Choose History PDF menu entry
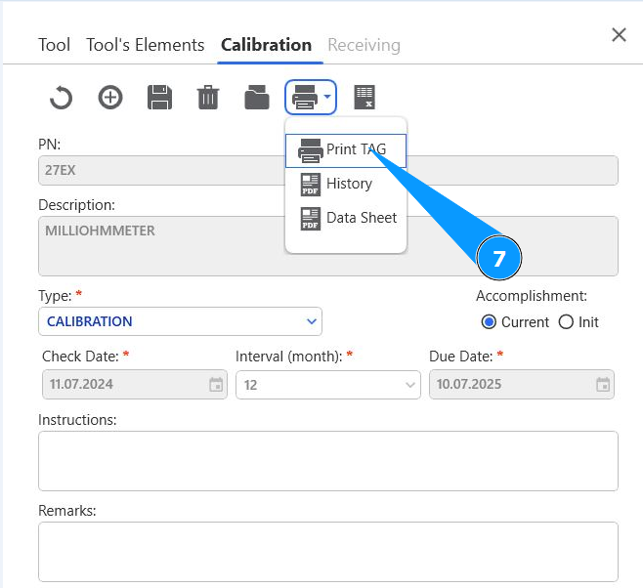Screen dimensions: 643x588 point(345,184)
